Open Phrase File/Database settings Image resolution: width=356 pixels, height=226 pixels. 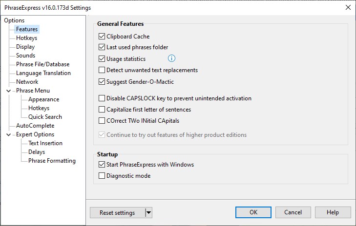pyautogui.click(x=42, y=64)
